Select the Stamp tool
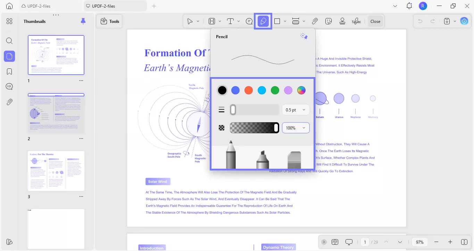474x251 pixels. (342, 21)
